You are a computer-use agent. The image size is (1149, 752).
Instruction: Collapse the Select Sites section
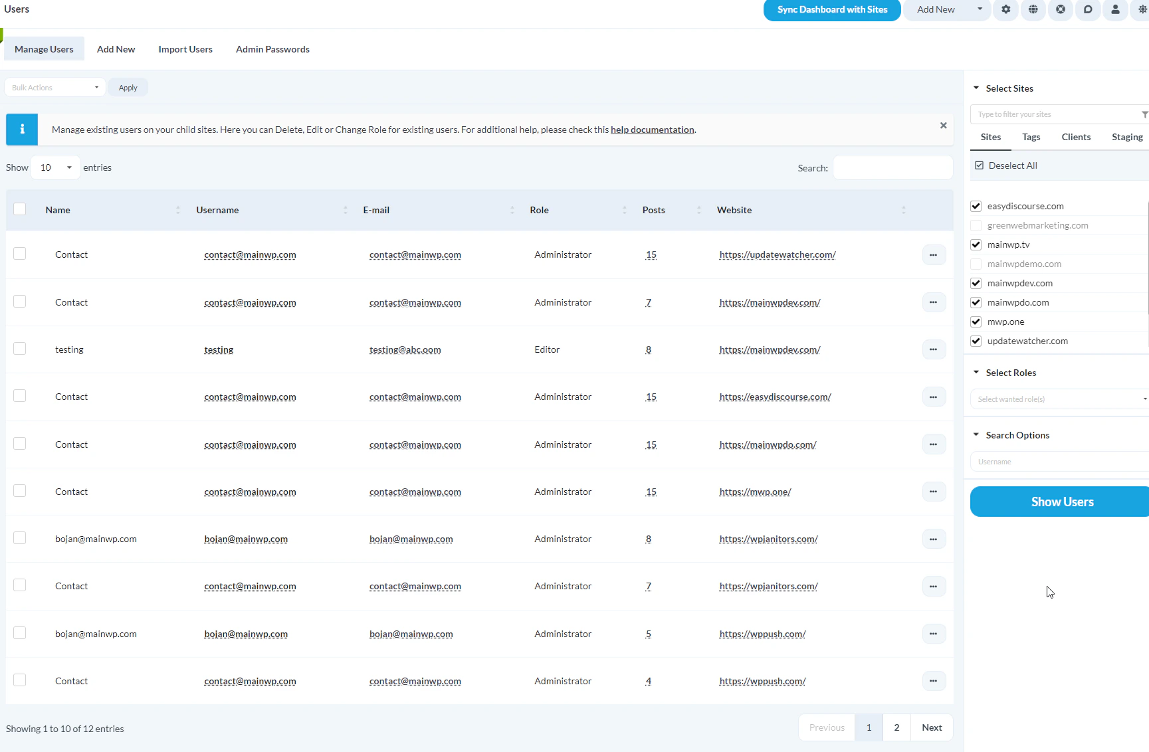click(x=976, y=88)
